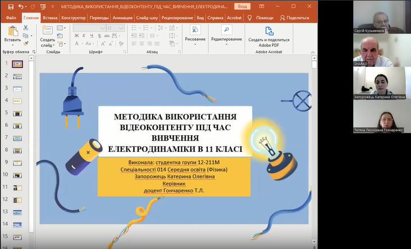Click the Increase List Level icon
This screenshot has width=411, height=249.
[141, 35]
